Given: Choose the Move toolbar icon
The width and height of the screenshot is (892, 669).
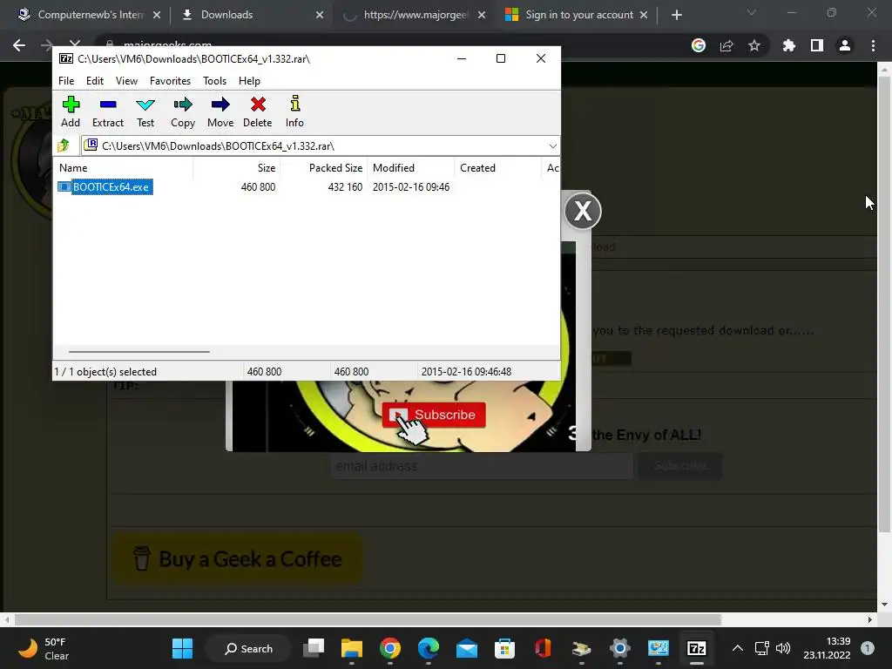Looking at the screenshot, I should (x=220, y=111).
